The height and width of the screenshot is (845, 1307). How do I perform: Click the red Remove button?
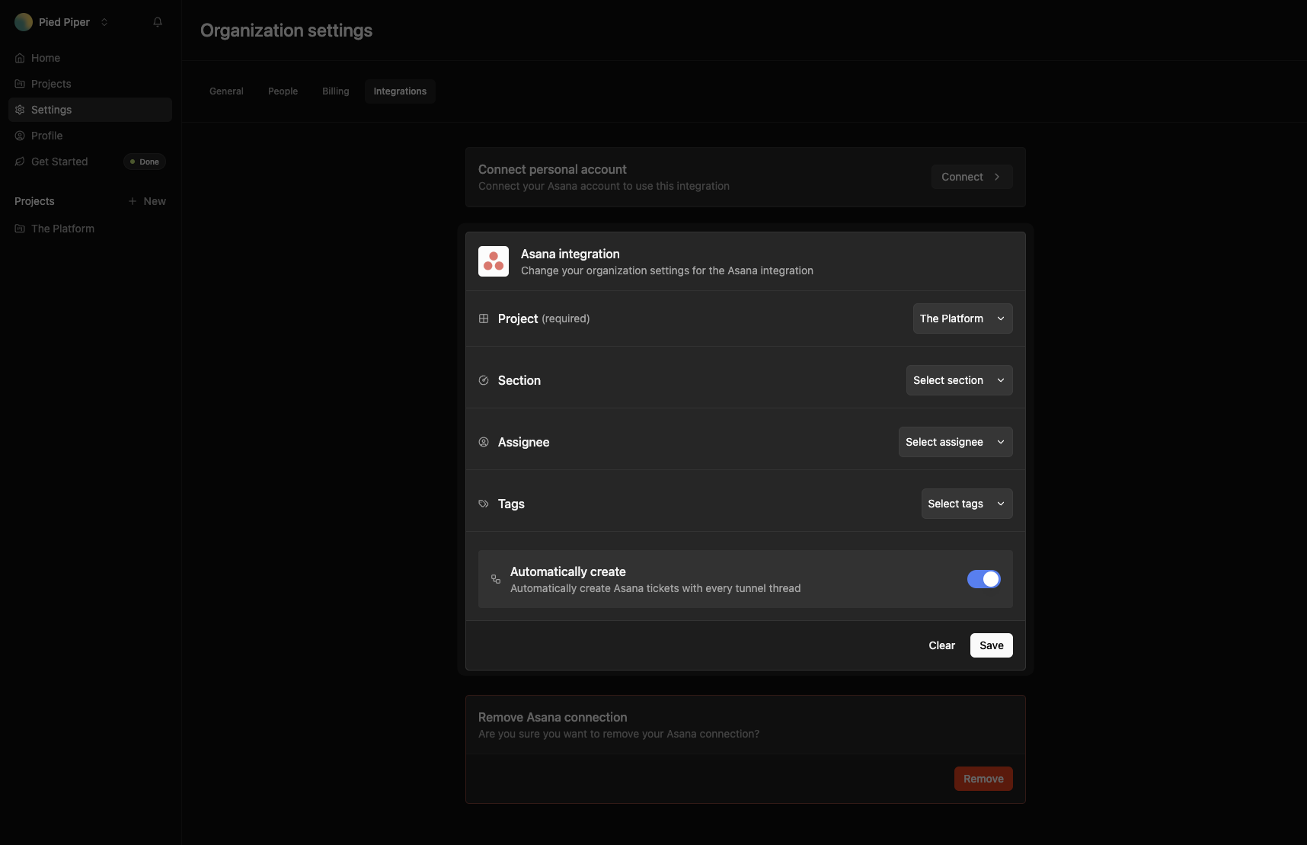point(983,779)
